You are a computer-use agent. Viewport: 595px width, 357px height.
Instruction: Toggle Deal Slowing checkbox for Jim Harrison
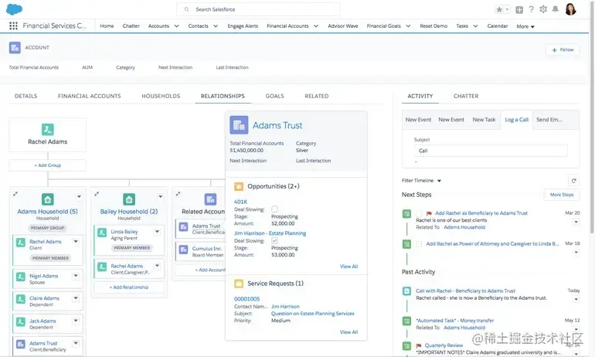pos(274,240)
